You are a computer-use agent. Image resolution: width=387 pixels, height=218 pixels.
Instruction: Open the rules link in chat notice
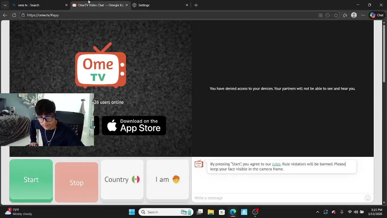point(276,164)
